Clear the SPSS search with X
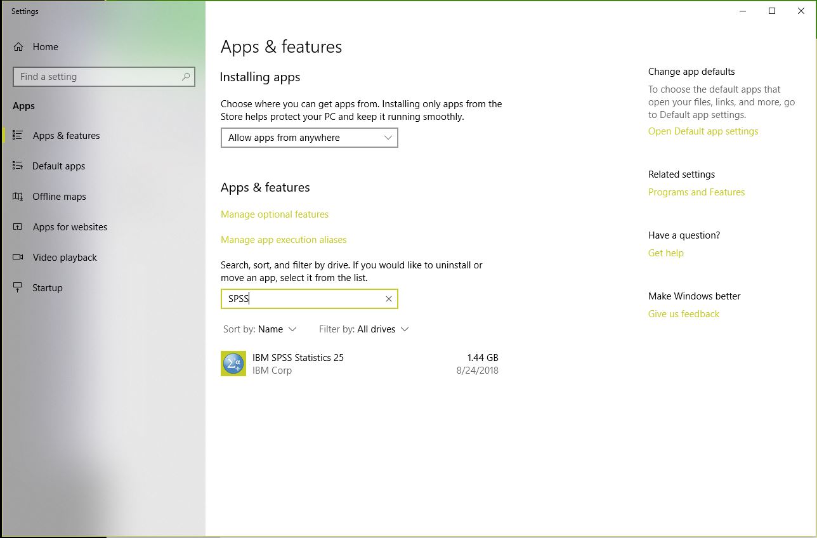 pyautogui.click(x=389, y=299)
